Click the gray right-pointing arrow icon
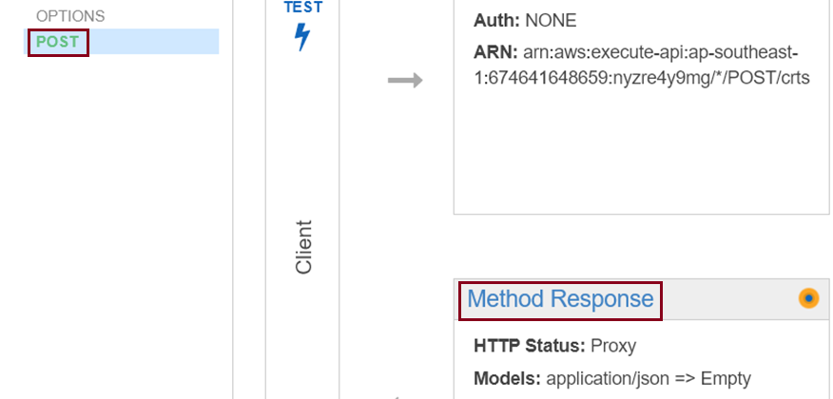833x399 pixels. click(x=405, y=81)
